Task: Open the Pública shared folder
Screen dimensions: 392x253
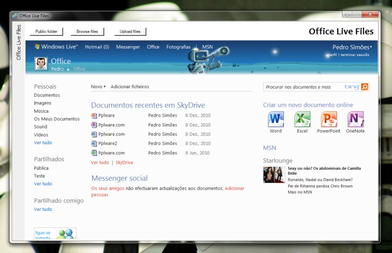Action: coord(41,168)
